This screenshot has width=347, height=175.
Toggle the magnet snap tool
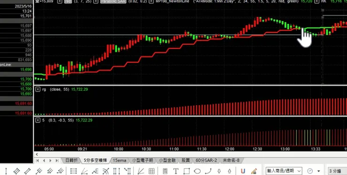tap(243, 171)
